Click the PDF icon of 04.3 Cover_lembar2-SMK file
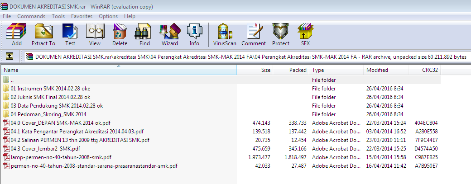Image resolution: width=471 pixels, height=184 pixels. pos(6,148)
